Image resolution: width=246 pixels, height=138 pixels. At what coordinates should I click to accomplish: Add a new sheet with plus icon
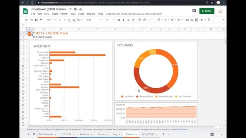pos(28,134)
